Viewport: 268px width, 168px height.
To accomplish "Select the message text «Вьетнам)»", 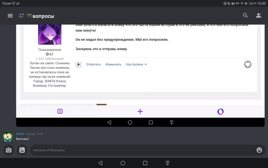I will pyautogui.click(x=23, y=139).
